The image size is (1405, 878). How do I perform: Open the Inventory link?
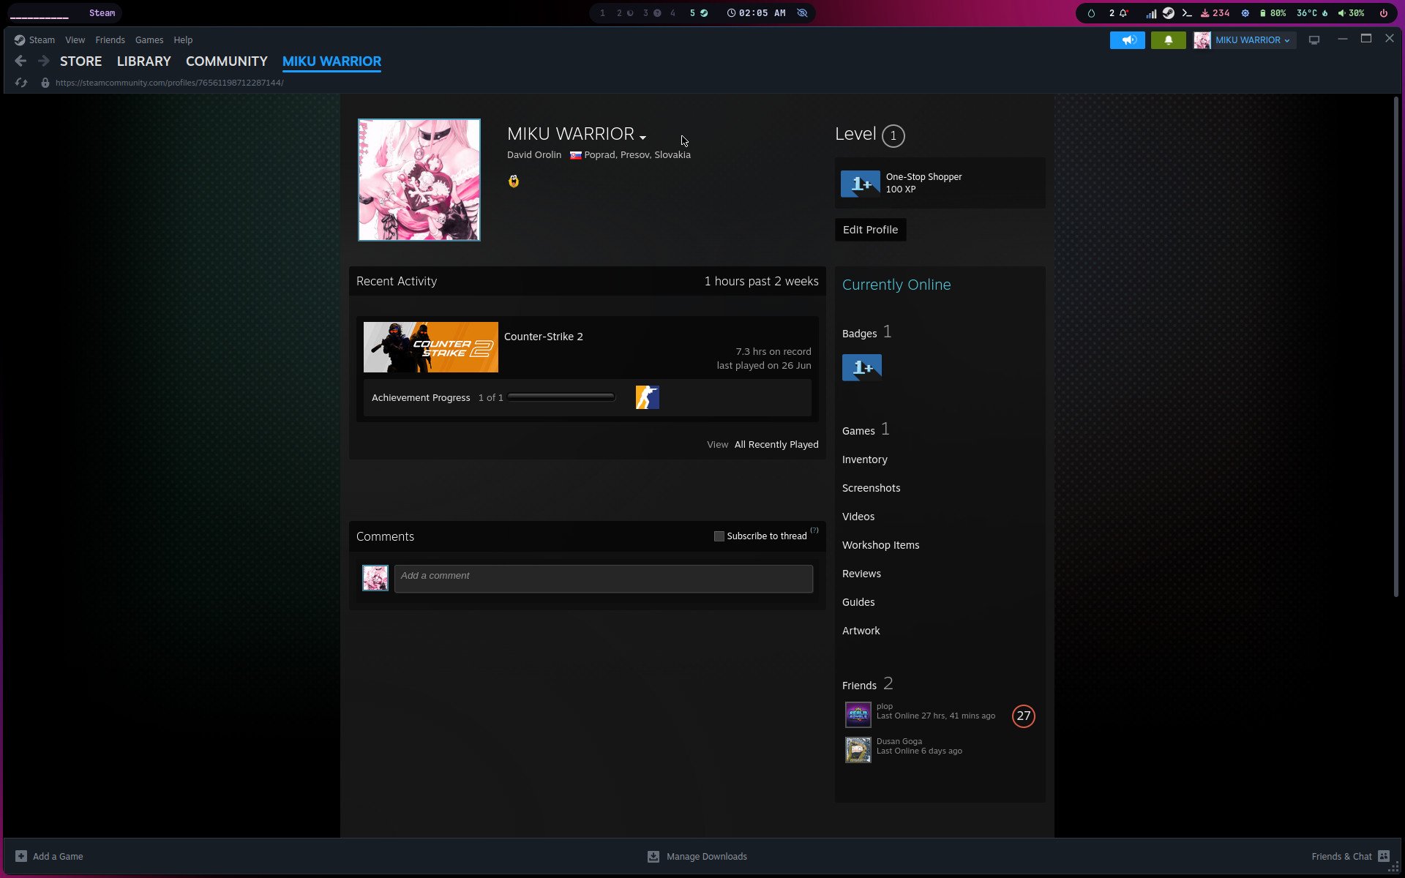pos(864,459)
